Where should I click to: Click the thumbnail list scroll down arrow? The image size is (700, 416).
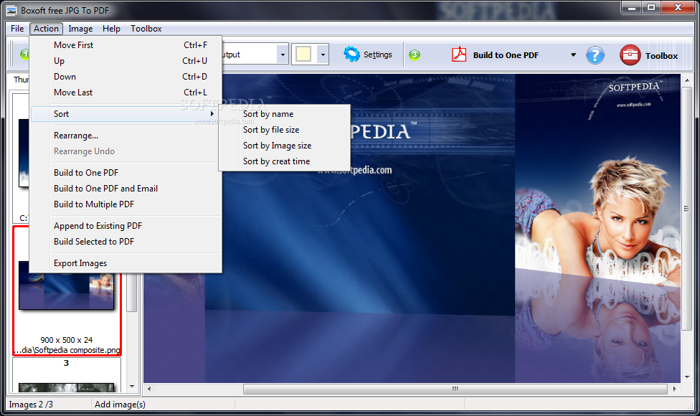coord(132,387)
